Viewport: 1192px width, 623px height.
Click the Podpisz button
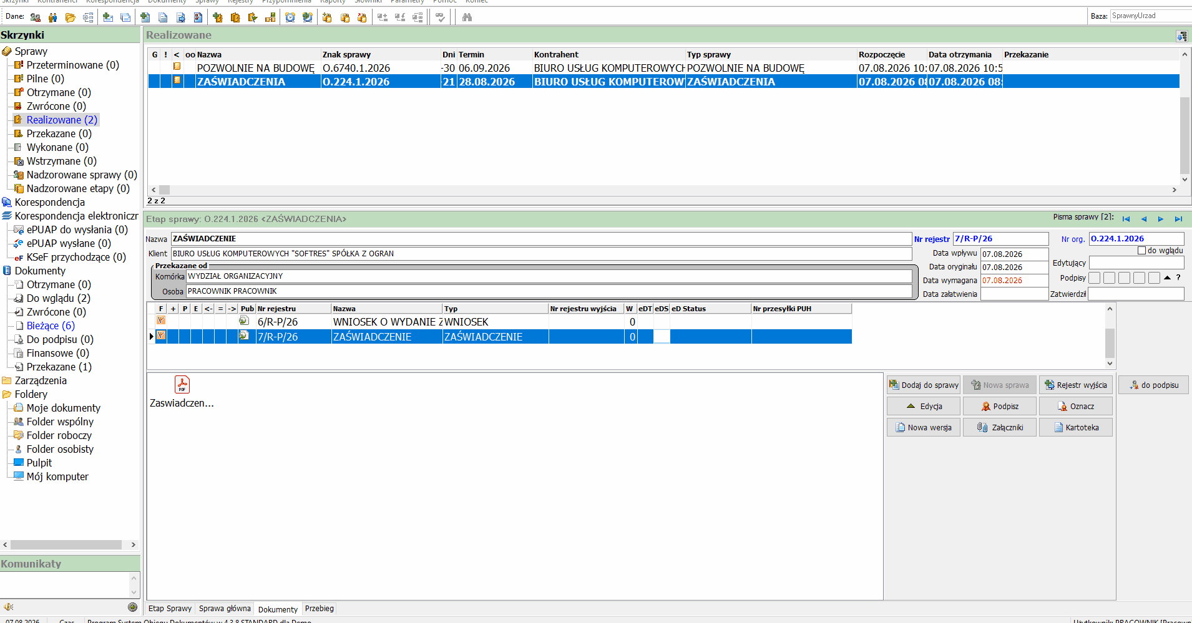[1000, 406]
